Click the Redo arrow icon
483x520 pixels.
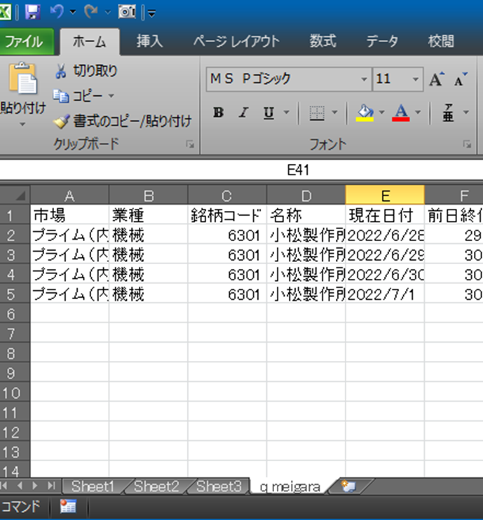tap(91, 12)
